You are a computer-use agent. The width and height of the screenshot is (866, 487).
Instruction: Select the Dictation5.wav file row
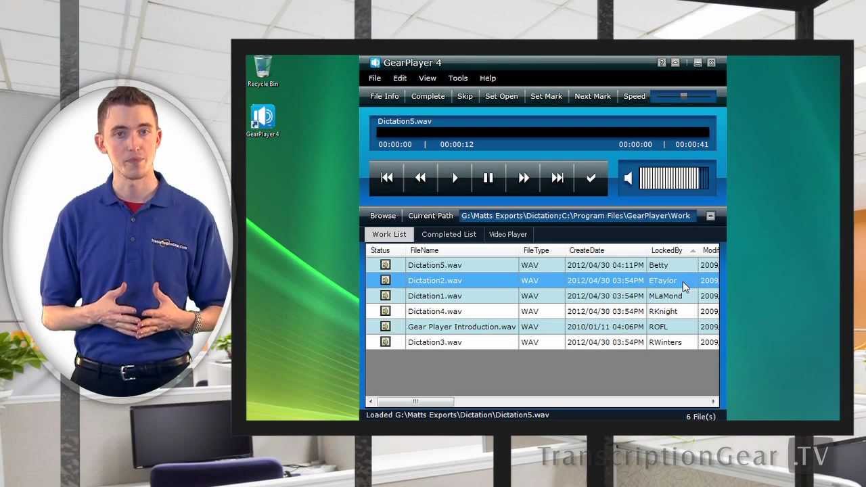542,265
